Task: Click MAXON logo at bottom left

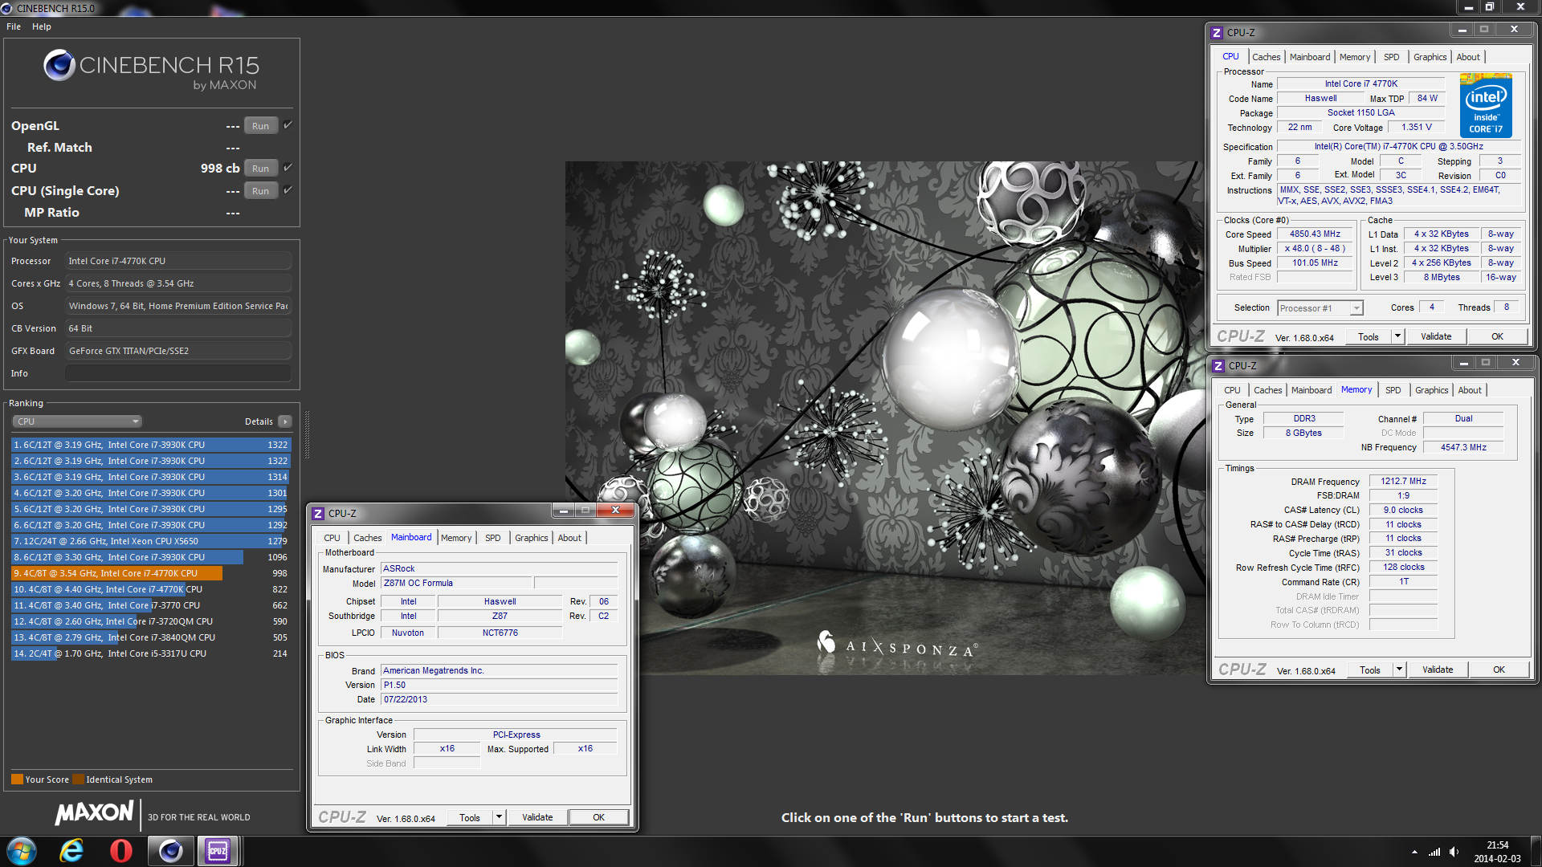Action: click(x=94, y=813)
